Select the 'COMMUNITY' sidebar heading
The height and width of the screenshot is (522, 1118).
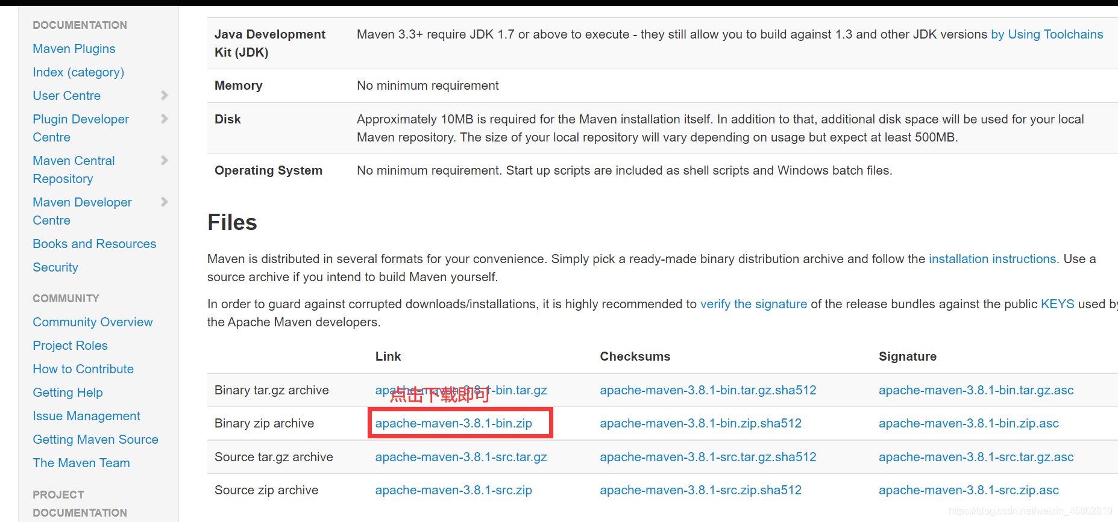tap(66, 299)
